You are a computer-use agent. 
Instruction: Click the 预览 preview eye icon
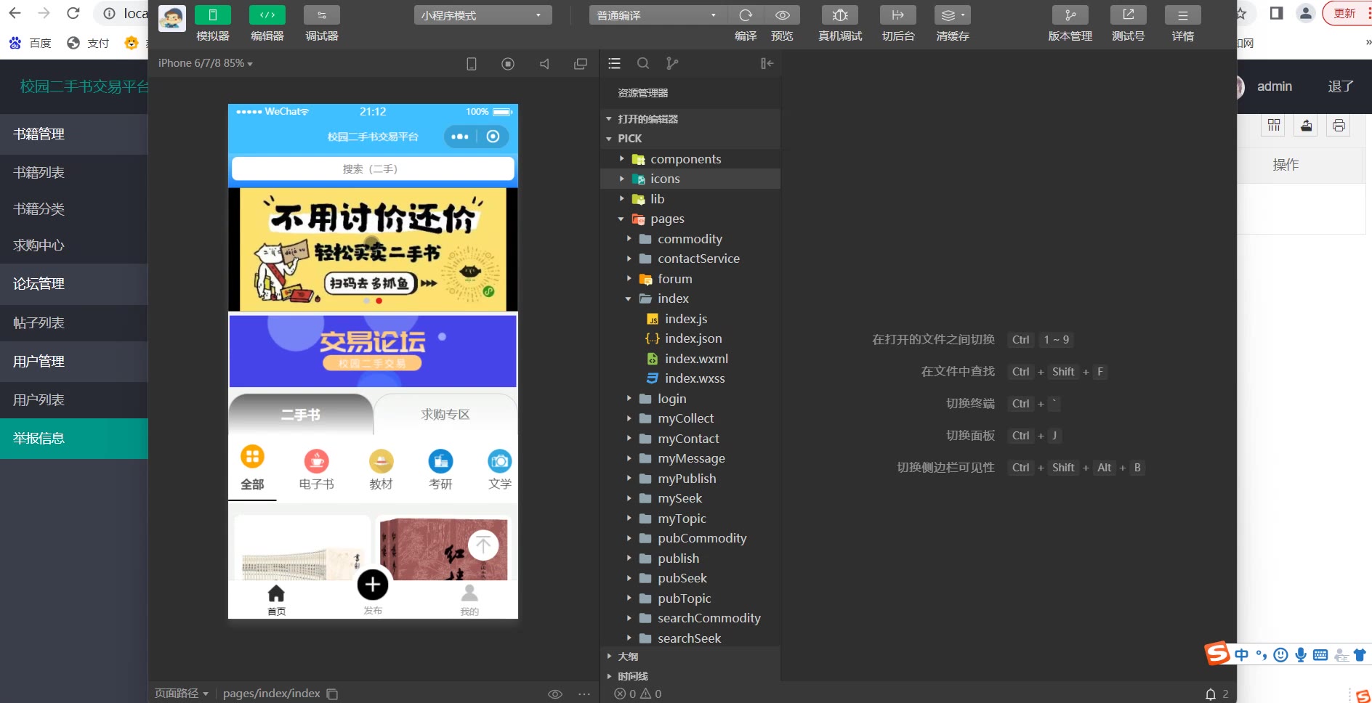coord(783,15)
